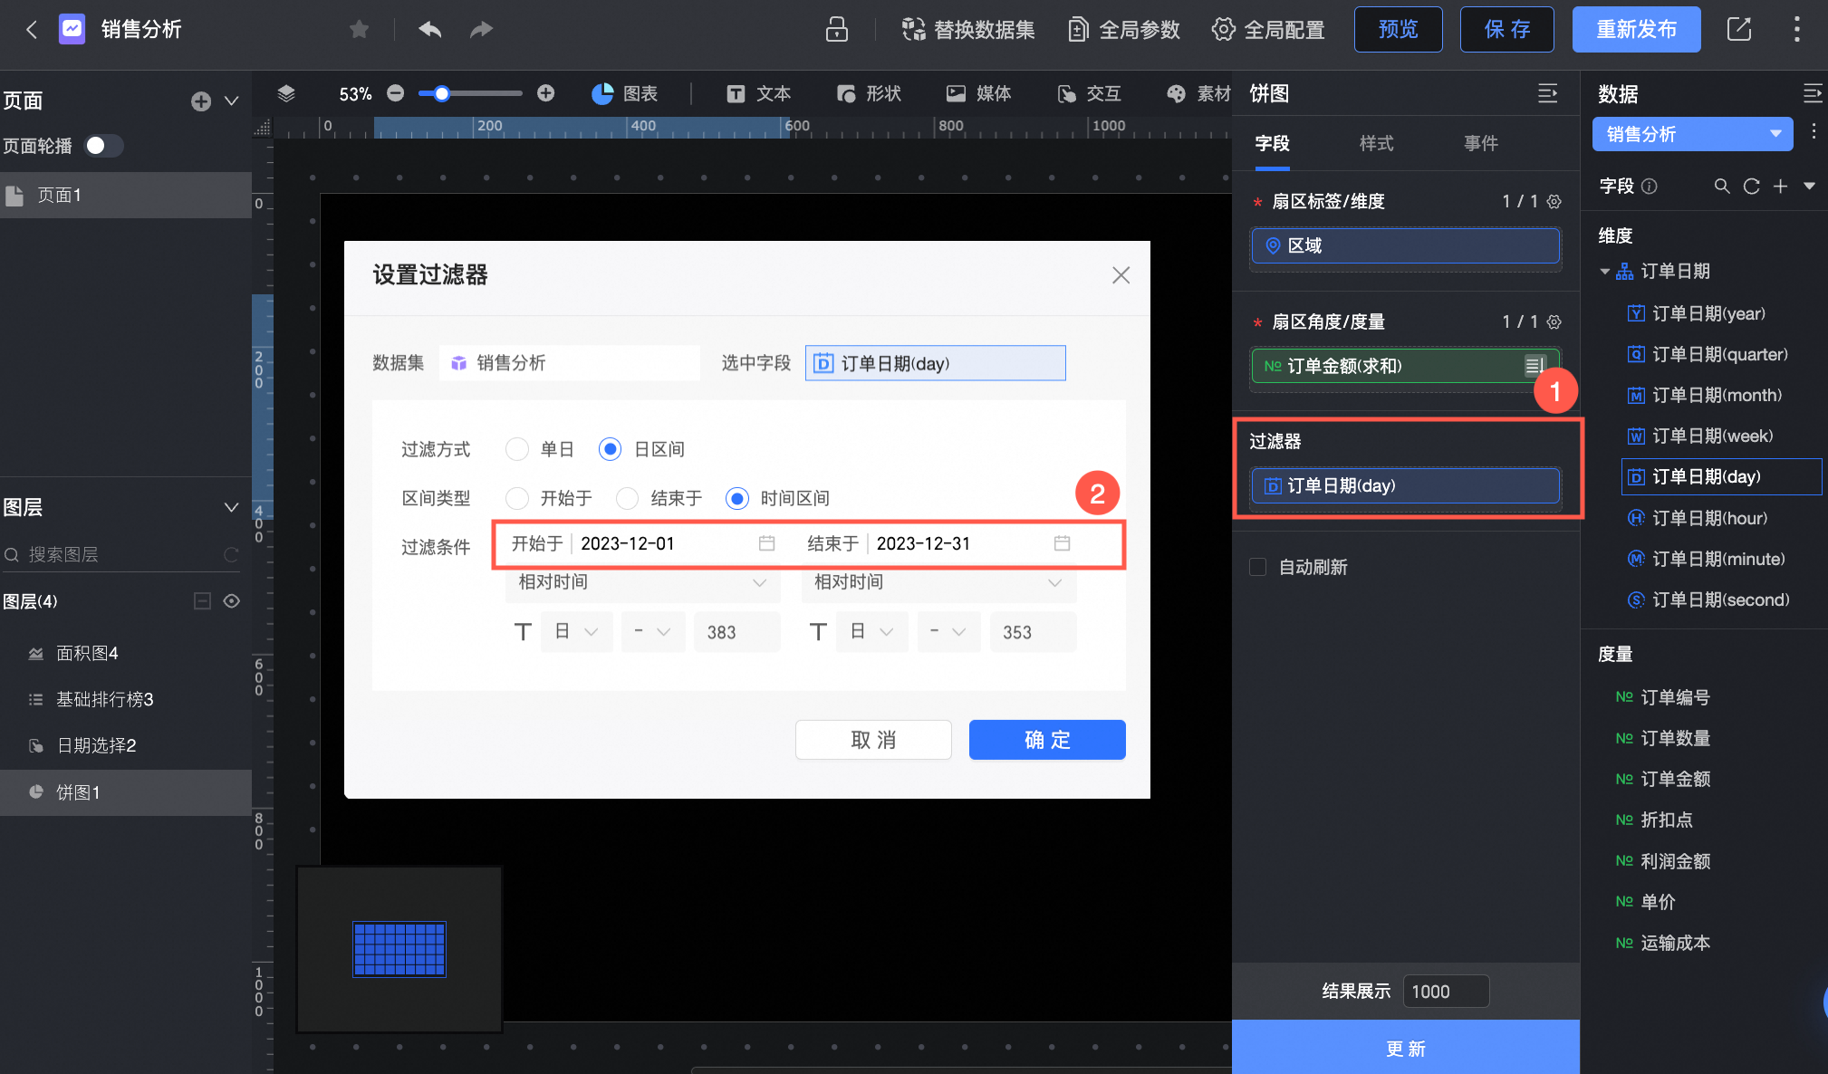This screenshot has height=1074, width=1828.
Task: Open the left 相对时间 dropdown
Action: click(643, 582)
